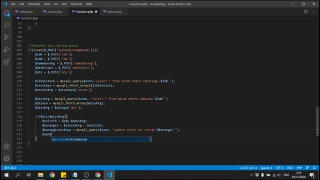The width and height of the screenshot is (320, 180).
Task: Change the PHP language mode
Action: (x=299, y=168)
